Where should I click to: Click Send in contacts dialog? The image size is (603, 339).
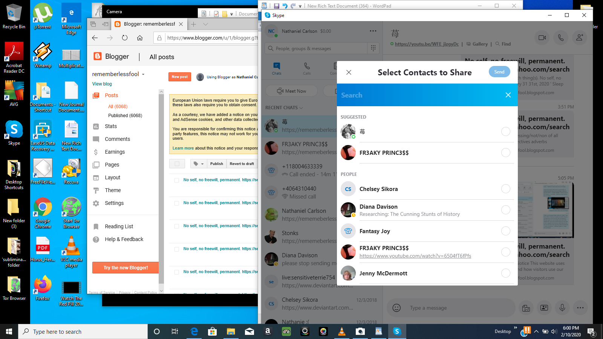[499, 72]
